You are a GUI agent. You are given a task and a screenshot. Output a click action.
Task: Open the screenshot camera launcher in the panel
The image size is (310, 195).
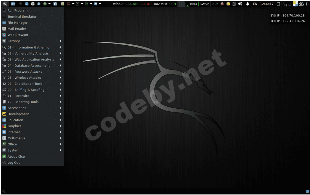(x=55, y=4)
